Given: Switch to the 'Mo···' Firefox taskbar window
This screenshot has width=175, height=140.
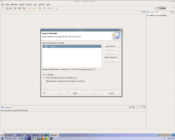Looking at the screenshot, I should click(x=45, y=135).
